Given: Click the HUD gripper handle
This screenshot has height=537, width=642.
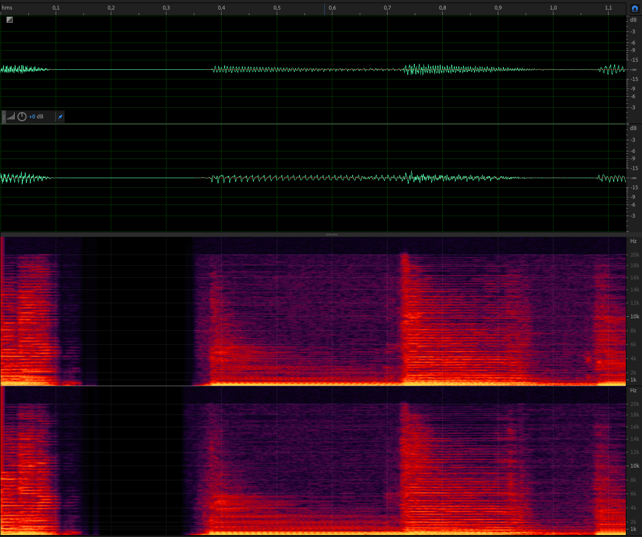Looking at the screenshot, I should (x=4, y=117).
